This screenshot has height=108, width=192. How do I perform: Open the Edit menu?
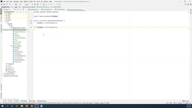(7, 1)
